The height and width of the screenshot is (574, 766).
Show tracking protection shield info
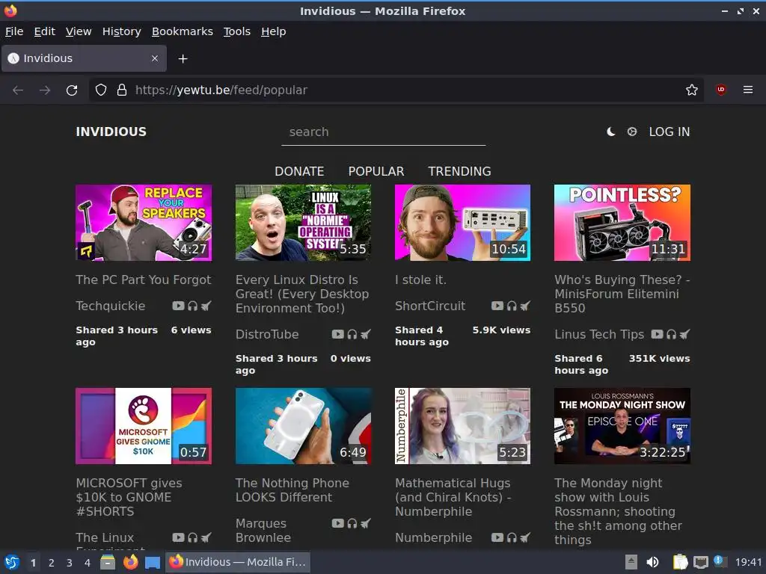click(101, 90)
